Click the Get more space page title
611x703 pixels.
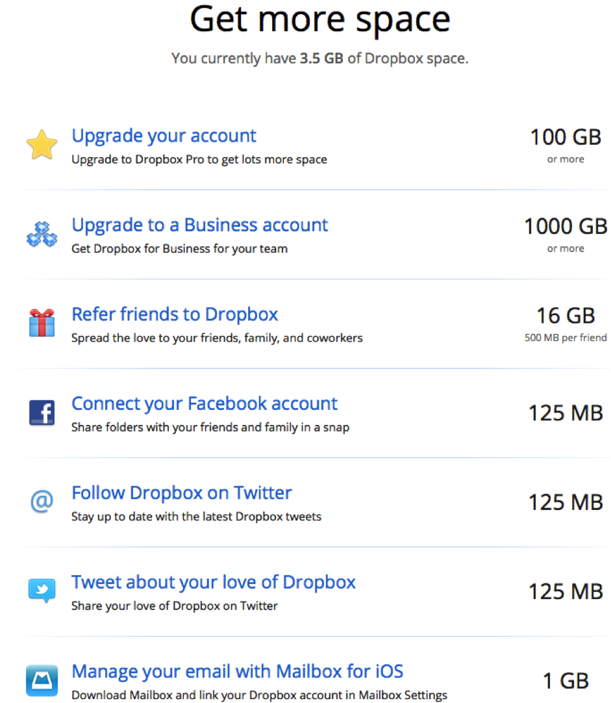click(319, 19)
